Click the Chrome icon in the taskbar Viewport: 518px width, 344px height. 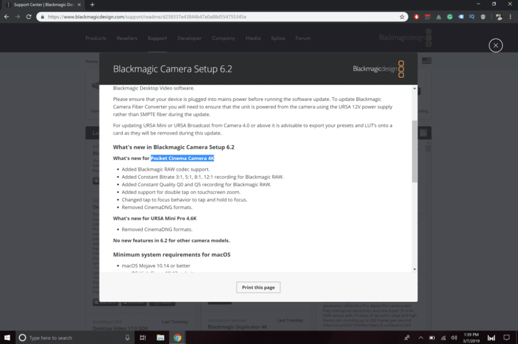click(x=178, y=338)
